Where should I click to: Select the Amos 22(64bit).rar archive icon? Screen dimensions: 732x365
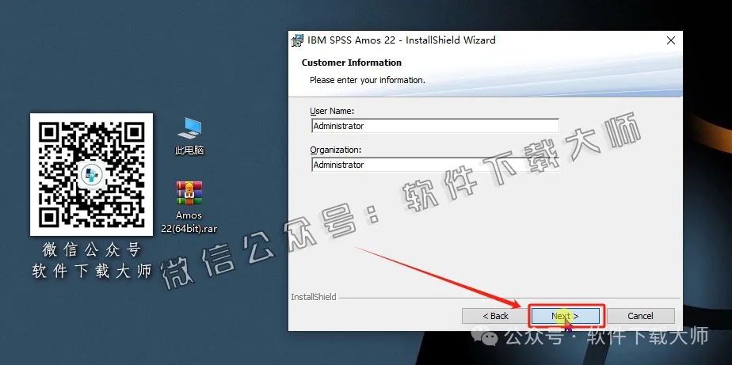click(189, 207)
